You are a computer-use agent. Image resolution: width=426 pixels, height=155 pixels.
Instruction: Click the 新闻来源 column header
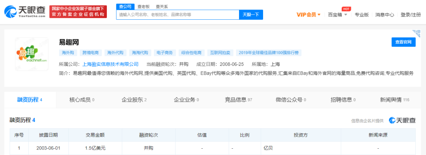click(378, 135)
